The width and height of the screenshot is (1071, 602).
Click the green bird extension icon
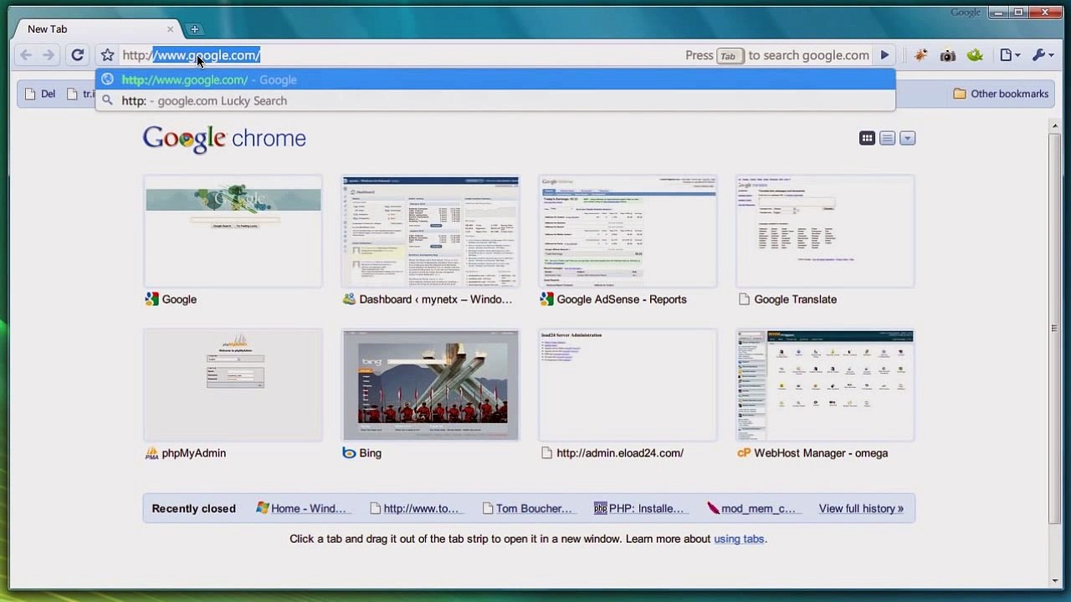click(x=975, y=55)
